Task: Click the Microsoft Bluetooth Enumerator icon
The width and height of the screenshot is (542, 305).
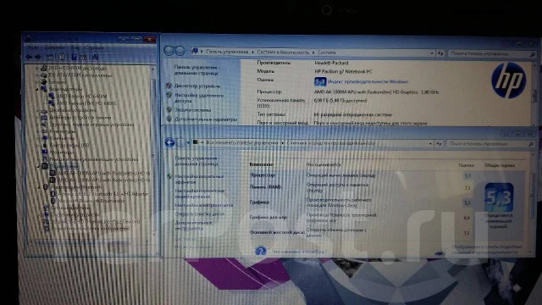Action: point(53,201)
